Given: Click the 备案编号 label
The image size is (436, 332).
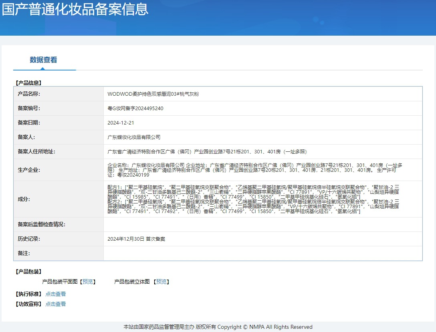Looking at the screenshot, I should tap(29, 109).
